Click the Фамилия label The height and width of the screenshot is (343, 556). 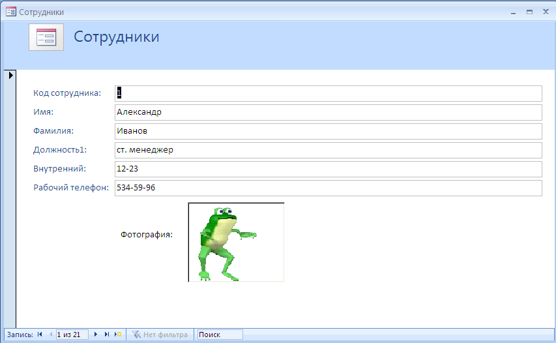click(53, 131)
